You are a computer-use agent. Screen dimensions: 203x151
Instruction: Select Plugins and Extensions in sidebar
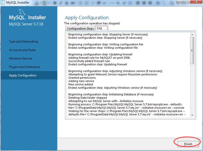(x=24, y=67)
